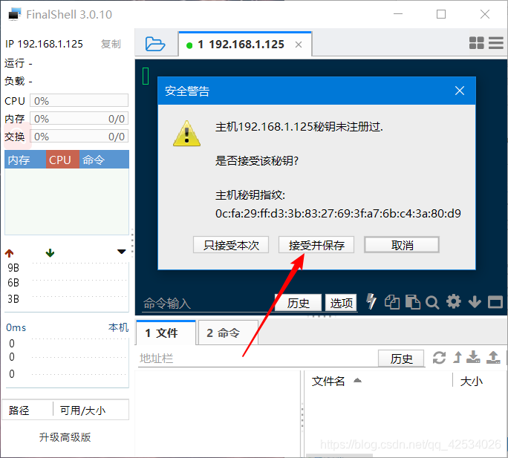
Task: Select the 1 192.168.1.125 session tab
Action: [245, 45]
